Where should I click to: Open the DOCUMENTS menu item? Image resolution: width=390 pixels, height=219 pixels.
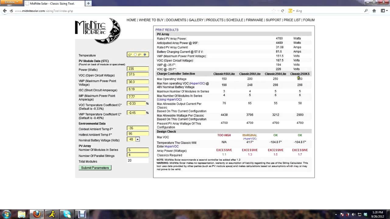point(176,20)
